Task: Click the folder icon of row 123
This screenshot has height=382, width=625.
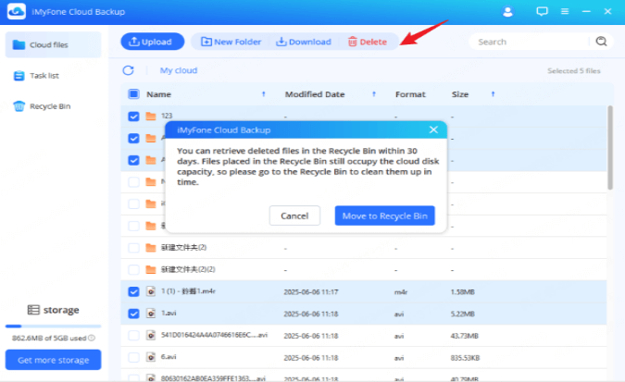Action: (x=151, y=116)
